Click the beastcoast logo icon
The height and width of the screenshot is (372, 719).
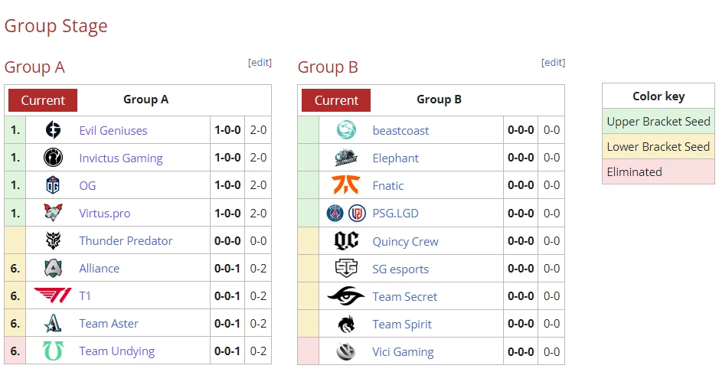tap(346, 130)
